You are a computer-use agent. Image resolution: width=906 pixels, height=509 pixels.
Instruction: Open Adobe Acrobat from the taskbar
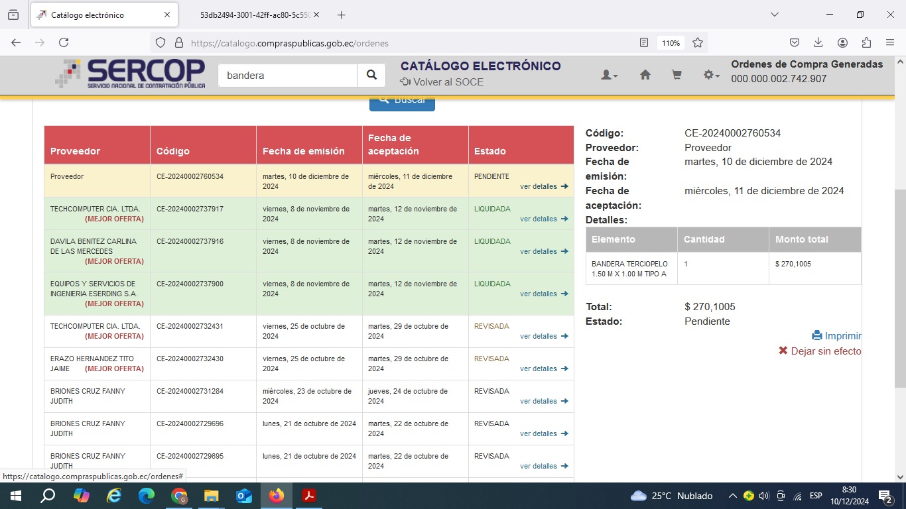309,496
